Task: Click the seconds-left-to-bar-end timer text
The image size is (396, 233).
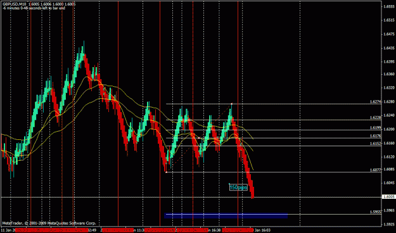Action: tap(34, 8)
